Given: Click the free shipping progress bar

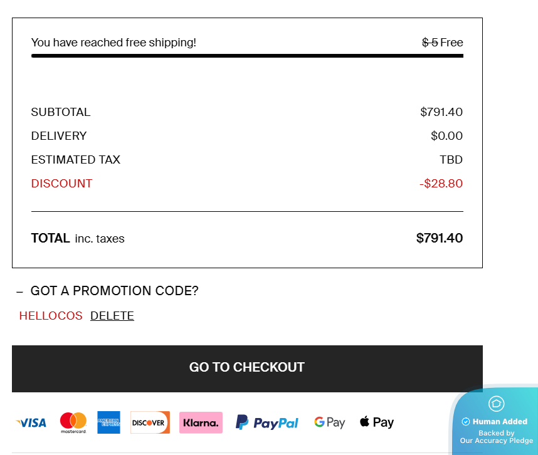Looking at the screenshot, I should pyautogui.click(x=247, y=56).
